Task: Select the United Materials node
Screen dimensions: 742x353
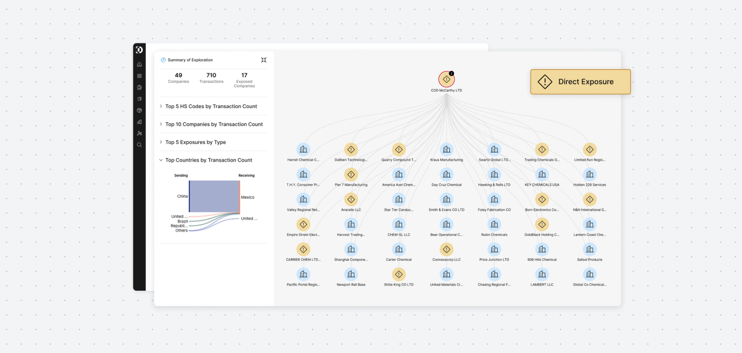Action: 447,274
